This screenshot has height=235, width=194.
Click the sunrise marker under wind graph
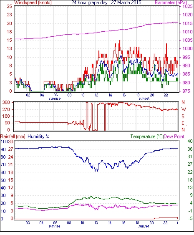point(55,99)
